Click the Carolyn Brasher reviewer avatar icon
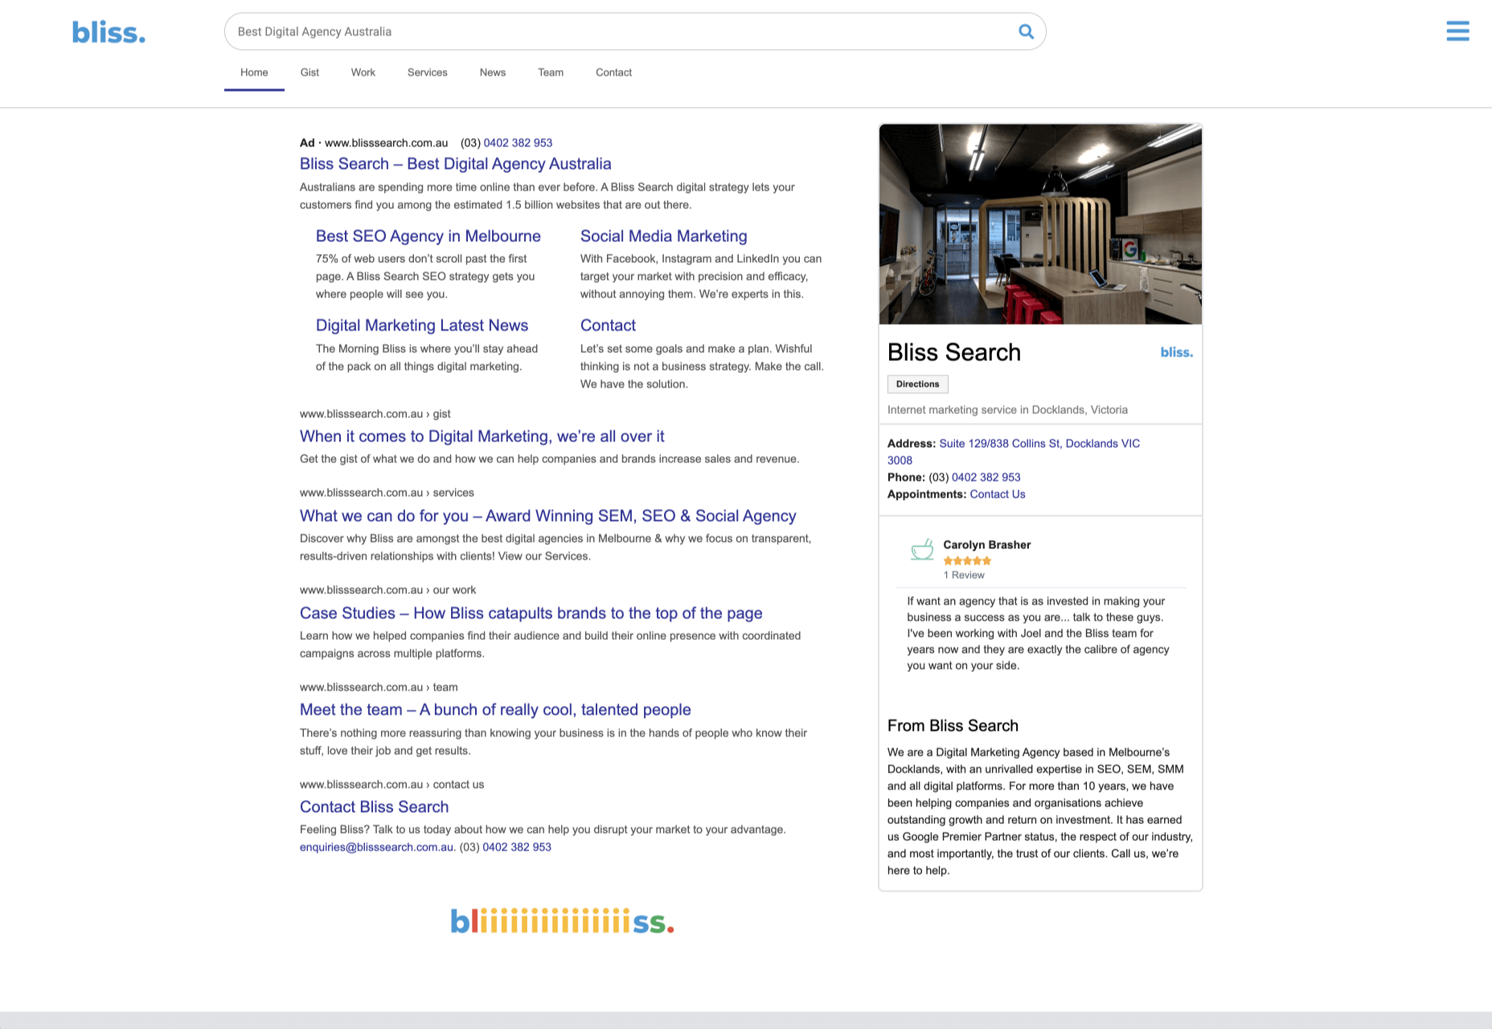The image size is (1492, 1029). (x=922, y=550)
